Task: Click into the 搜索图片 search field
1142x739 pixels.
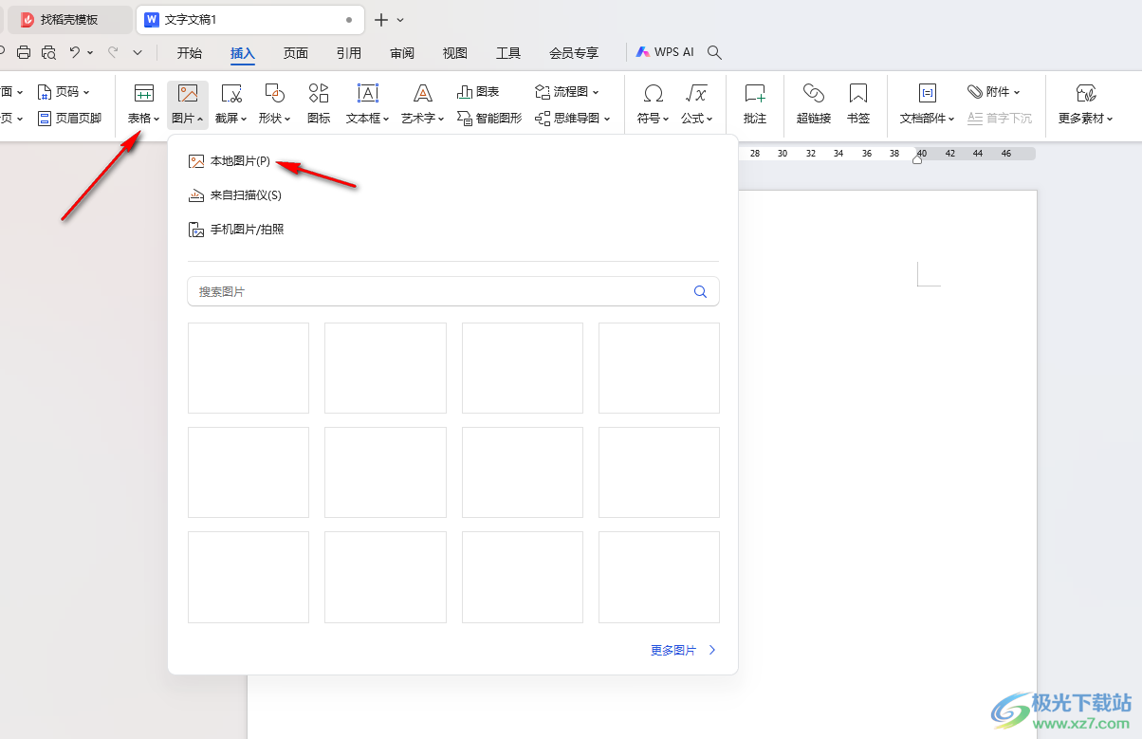Action: (453, 292)
